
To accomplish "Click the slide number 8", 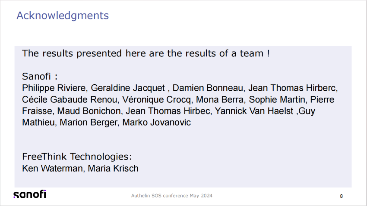I will point(341,196).
